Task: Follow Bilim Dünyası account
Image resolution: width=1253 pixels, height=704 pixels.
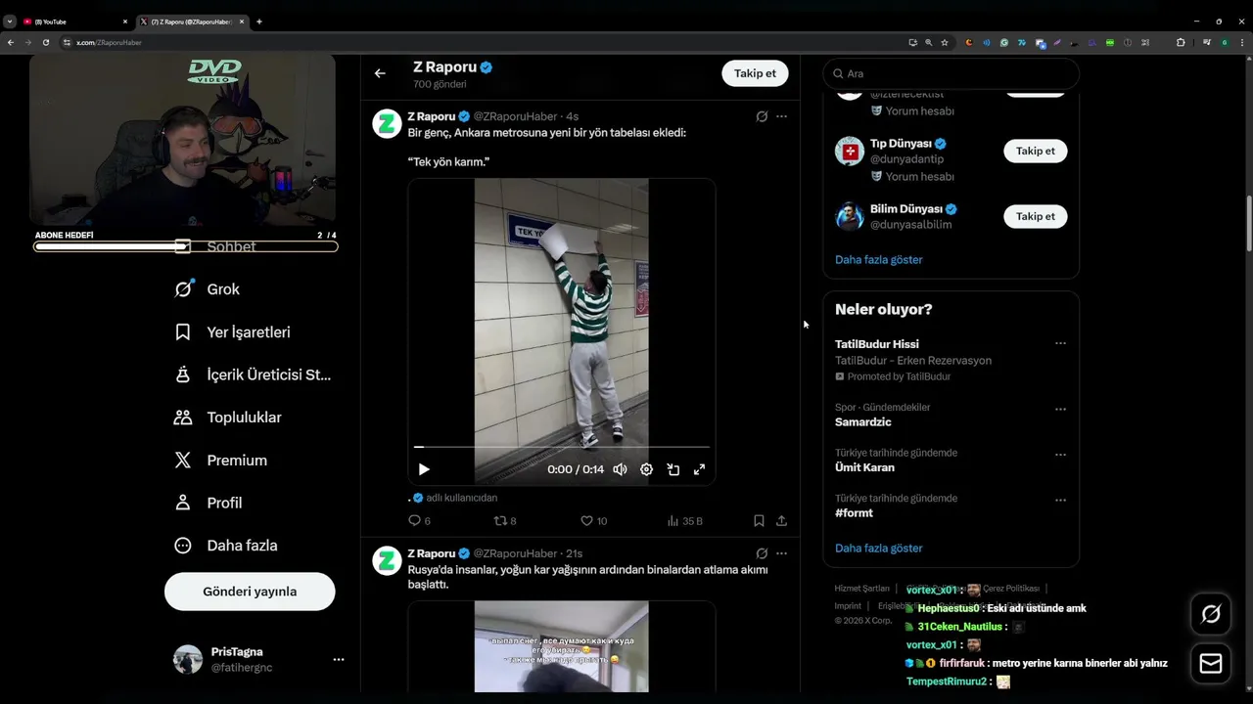Action: (x=1035, y=216)
